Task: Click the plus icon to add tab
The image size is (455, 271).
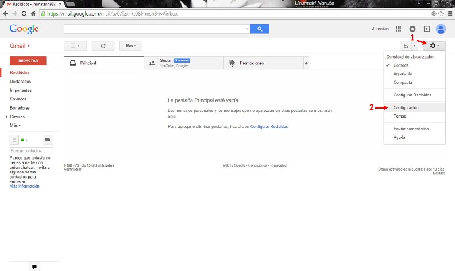Action: click(x=306, y=63)
